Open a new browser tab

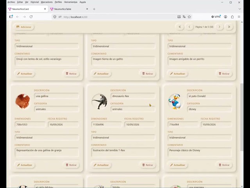[x=94, y=9]
